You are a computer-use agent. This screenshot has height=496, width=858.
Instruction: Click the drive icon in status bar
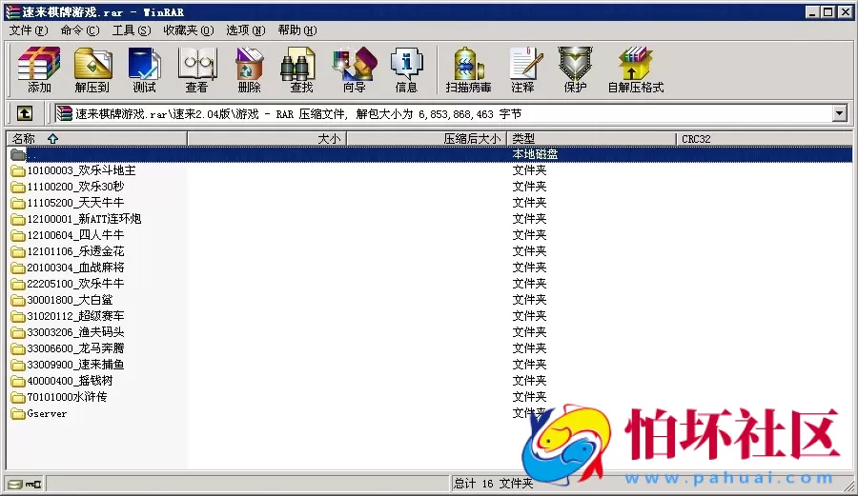[15, 484]
